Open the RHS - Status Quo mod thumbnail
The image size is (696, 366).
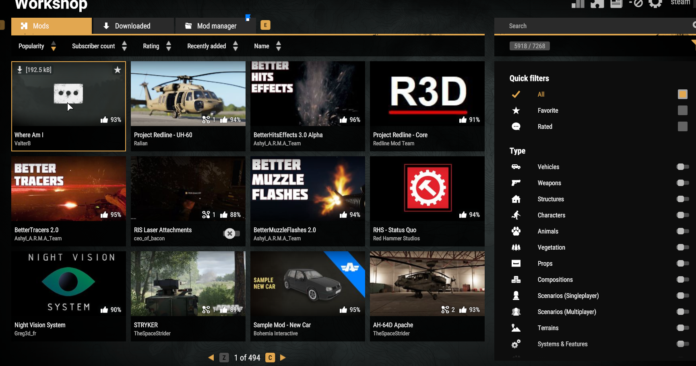(x=427, y=188)
